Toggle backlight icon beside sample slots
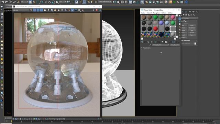 pyautogui.click(x=179, y=19)
